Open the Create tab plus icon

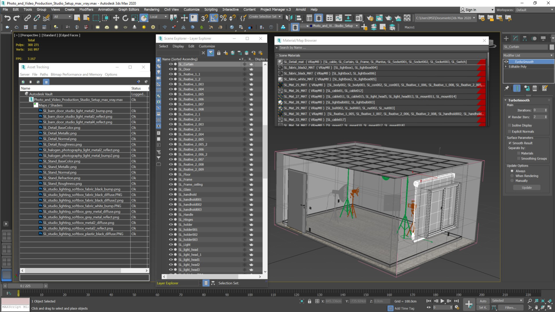(x=506, y=38)
